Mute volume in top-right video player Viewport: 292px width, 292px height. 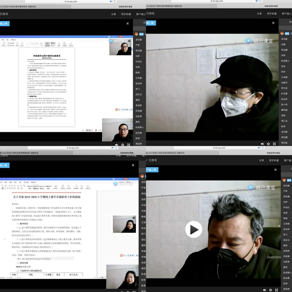click(262, 144)
